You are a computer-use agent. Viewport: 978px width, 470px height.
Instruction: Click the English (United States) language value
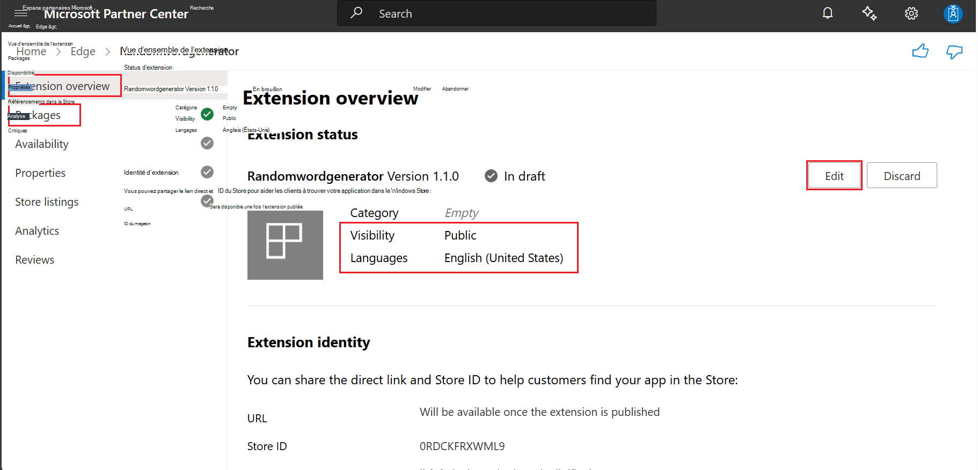point(503,258)
